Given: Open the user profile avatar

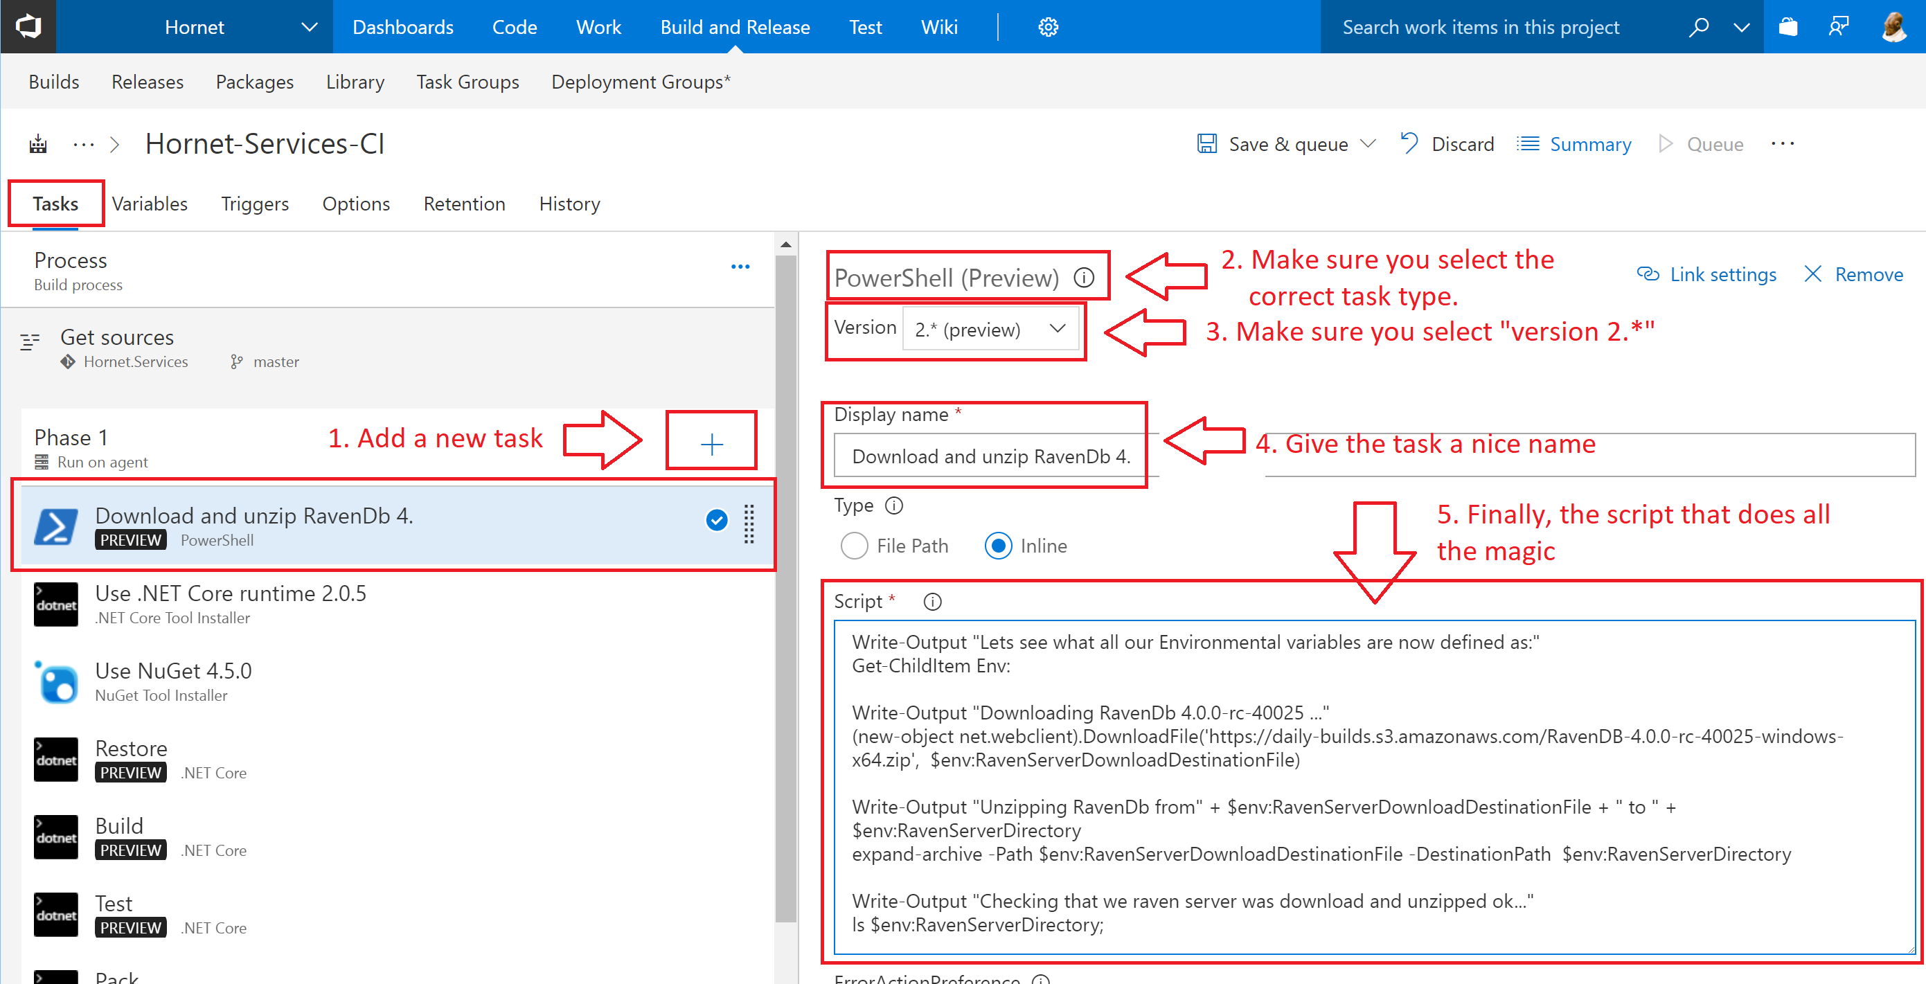Looking at the screenshot, I should point(1894,28).
